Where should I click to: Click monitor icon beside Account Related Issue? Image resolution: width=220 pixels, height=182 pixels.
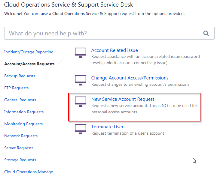(x=81, y=53)
